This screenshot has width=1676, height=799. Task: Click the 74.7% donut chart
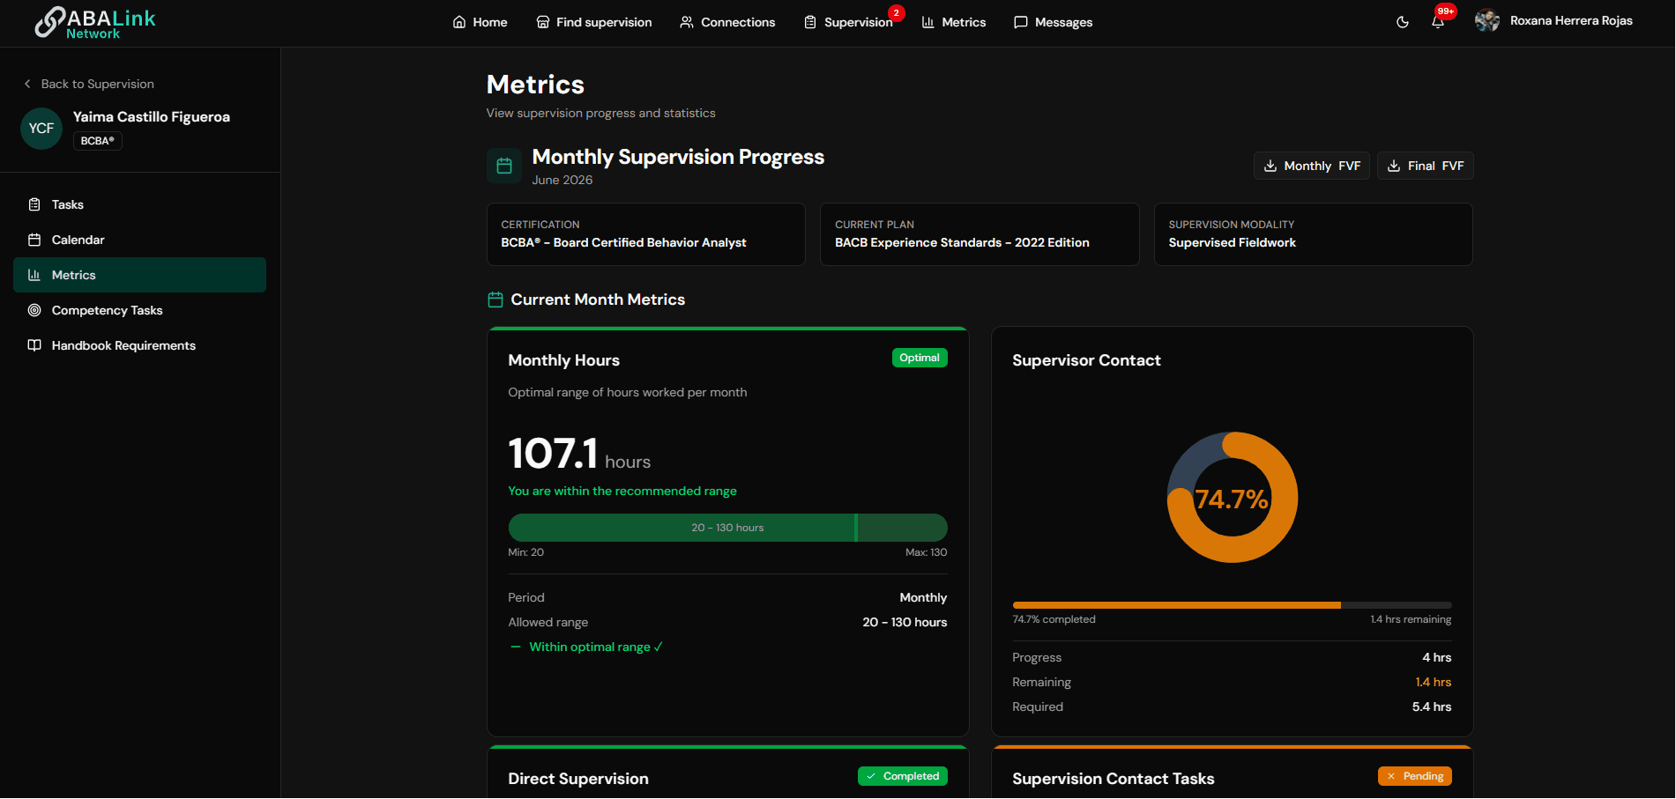(1233, 498)
